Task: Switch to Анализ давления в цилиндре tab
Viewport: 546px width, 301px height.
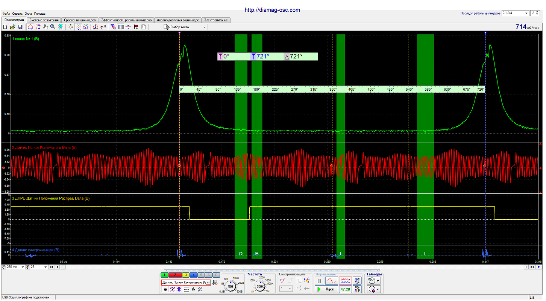Action: point(178,20)
